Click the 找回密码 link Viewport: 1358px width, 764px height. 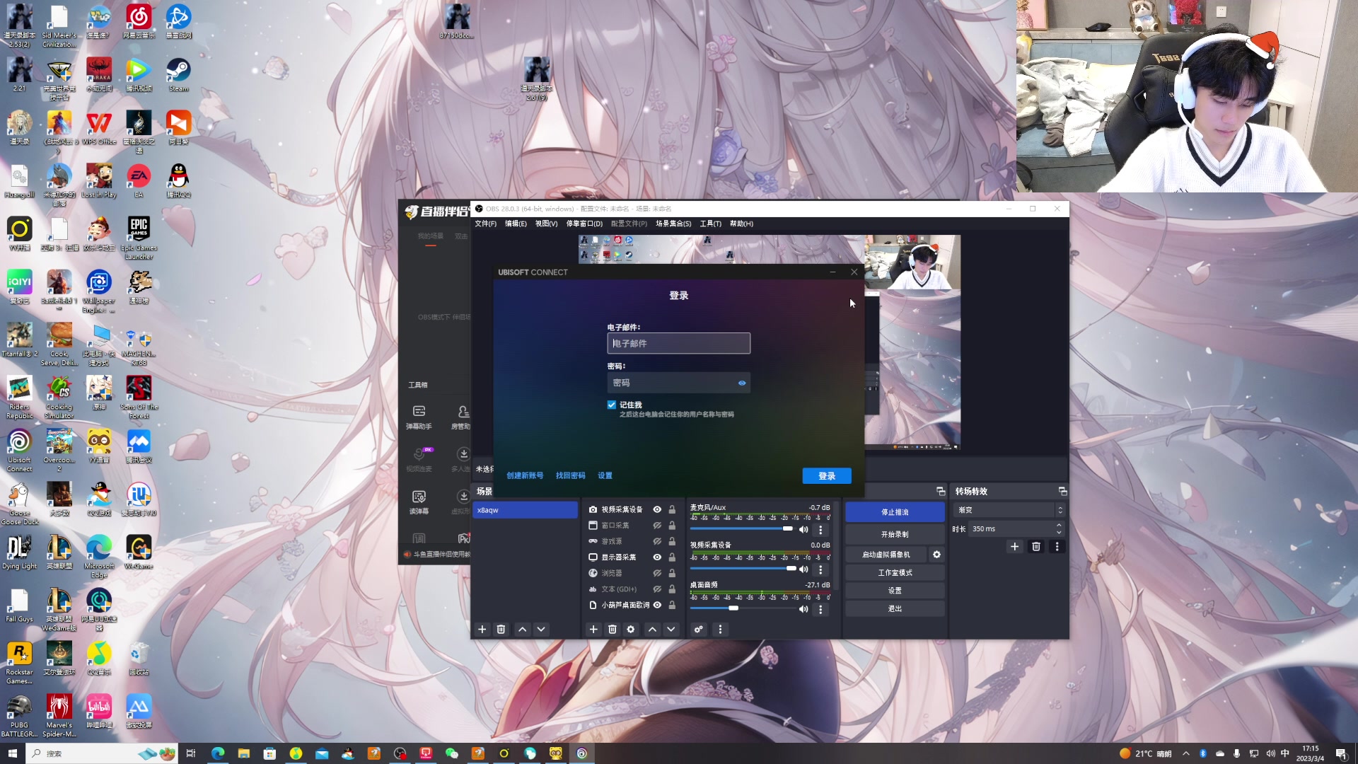[570, 475]
